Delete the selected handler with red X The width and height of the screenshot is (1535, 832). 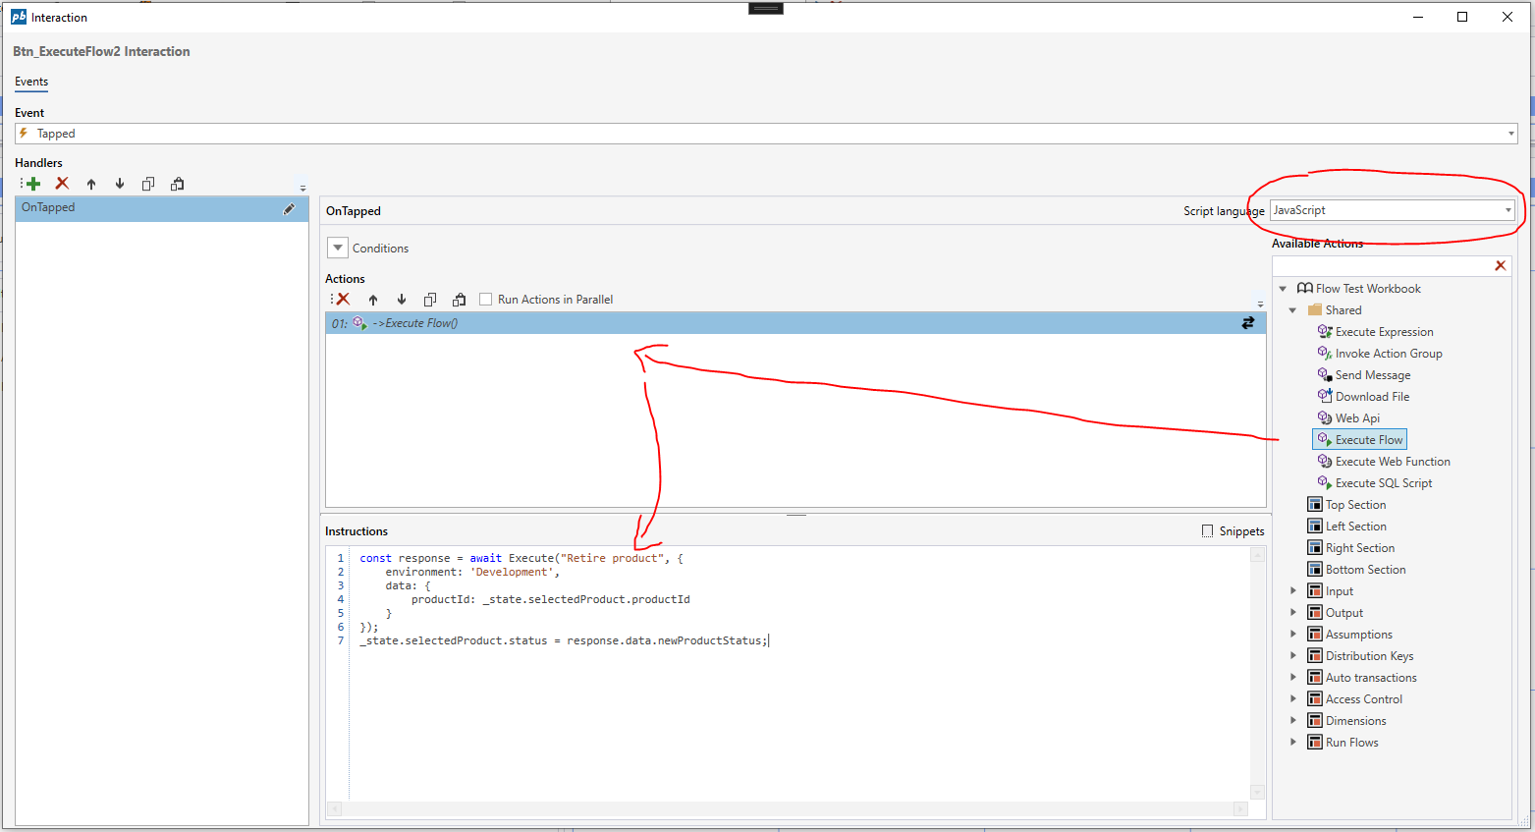click(x=62, y=184)
